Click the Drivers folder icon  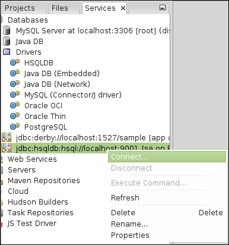[x=7, y=52]
